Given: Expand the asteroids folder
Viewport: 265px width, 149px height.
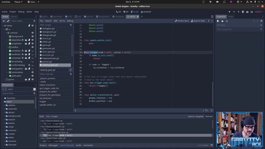Looking at the screenshot, I should (x=5, y=109).
